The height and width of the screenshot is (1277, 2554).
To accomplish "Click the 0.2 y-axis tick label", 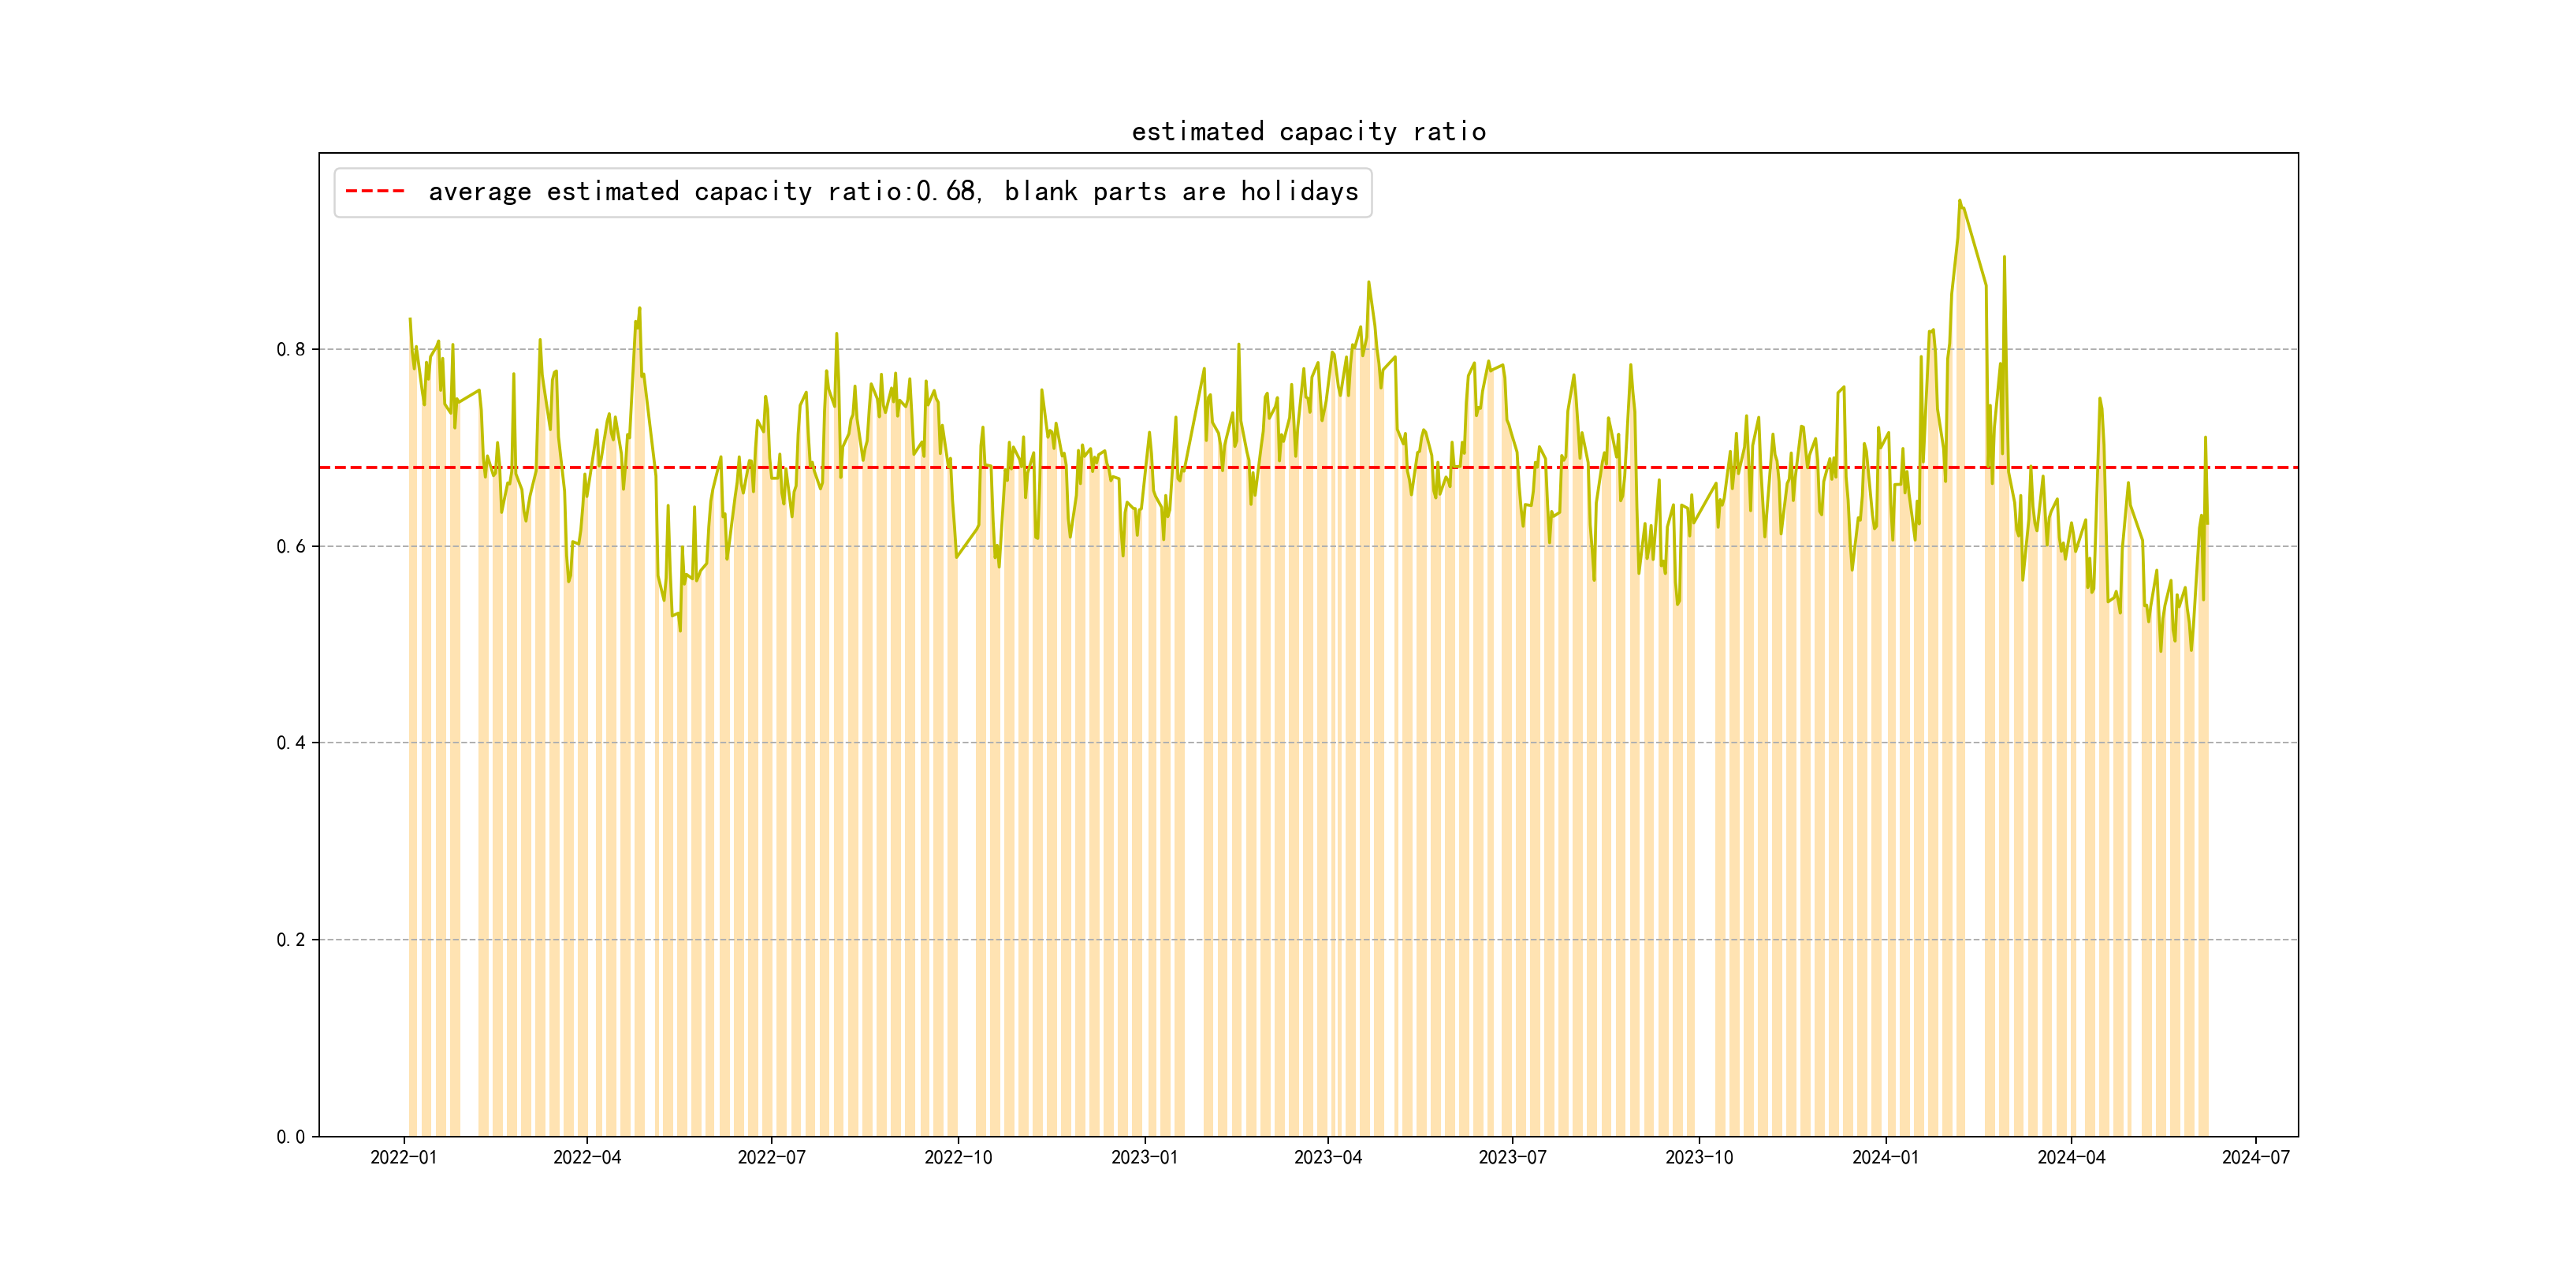I will tap(289, 940).
